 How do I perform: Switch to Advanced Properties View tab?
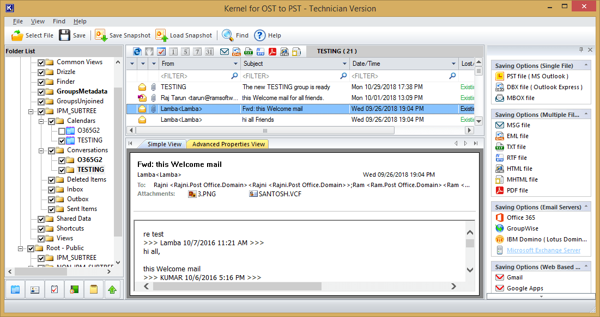(x=228, y=144)
